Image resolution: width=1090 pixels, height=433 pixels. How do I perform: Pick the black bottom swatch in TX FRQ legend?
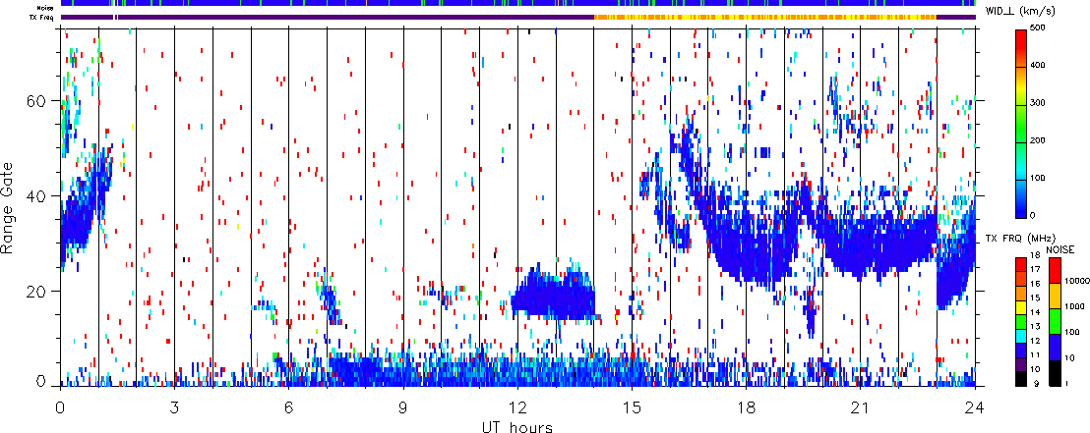[1021, 378]
